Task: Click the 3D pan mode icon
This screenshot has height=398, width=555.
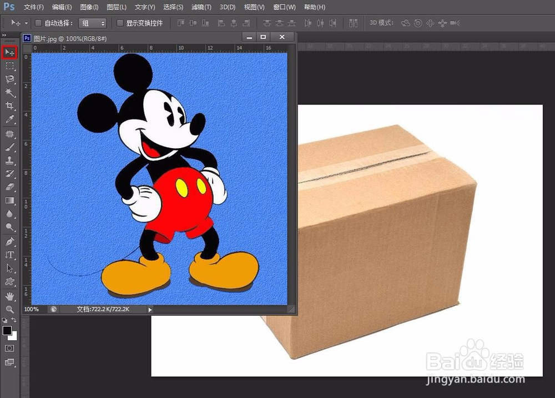Action: point(430,23)
